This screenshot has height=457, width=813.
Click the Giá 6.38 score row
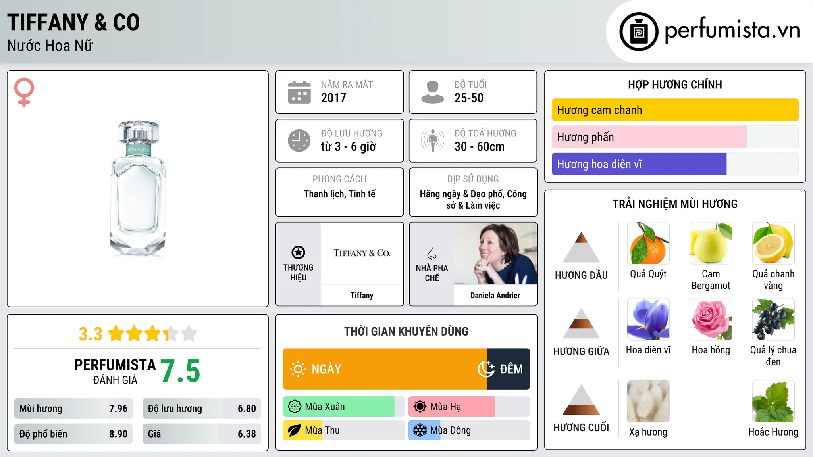tap(202, 434)
